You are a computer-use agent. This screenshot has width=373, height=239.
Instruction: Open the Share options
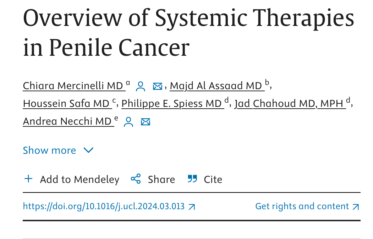pos(161,179)
